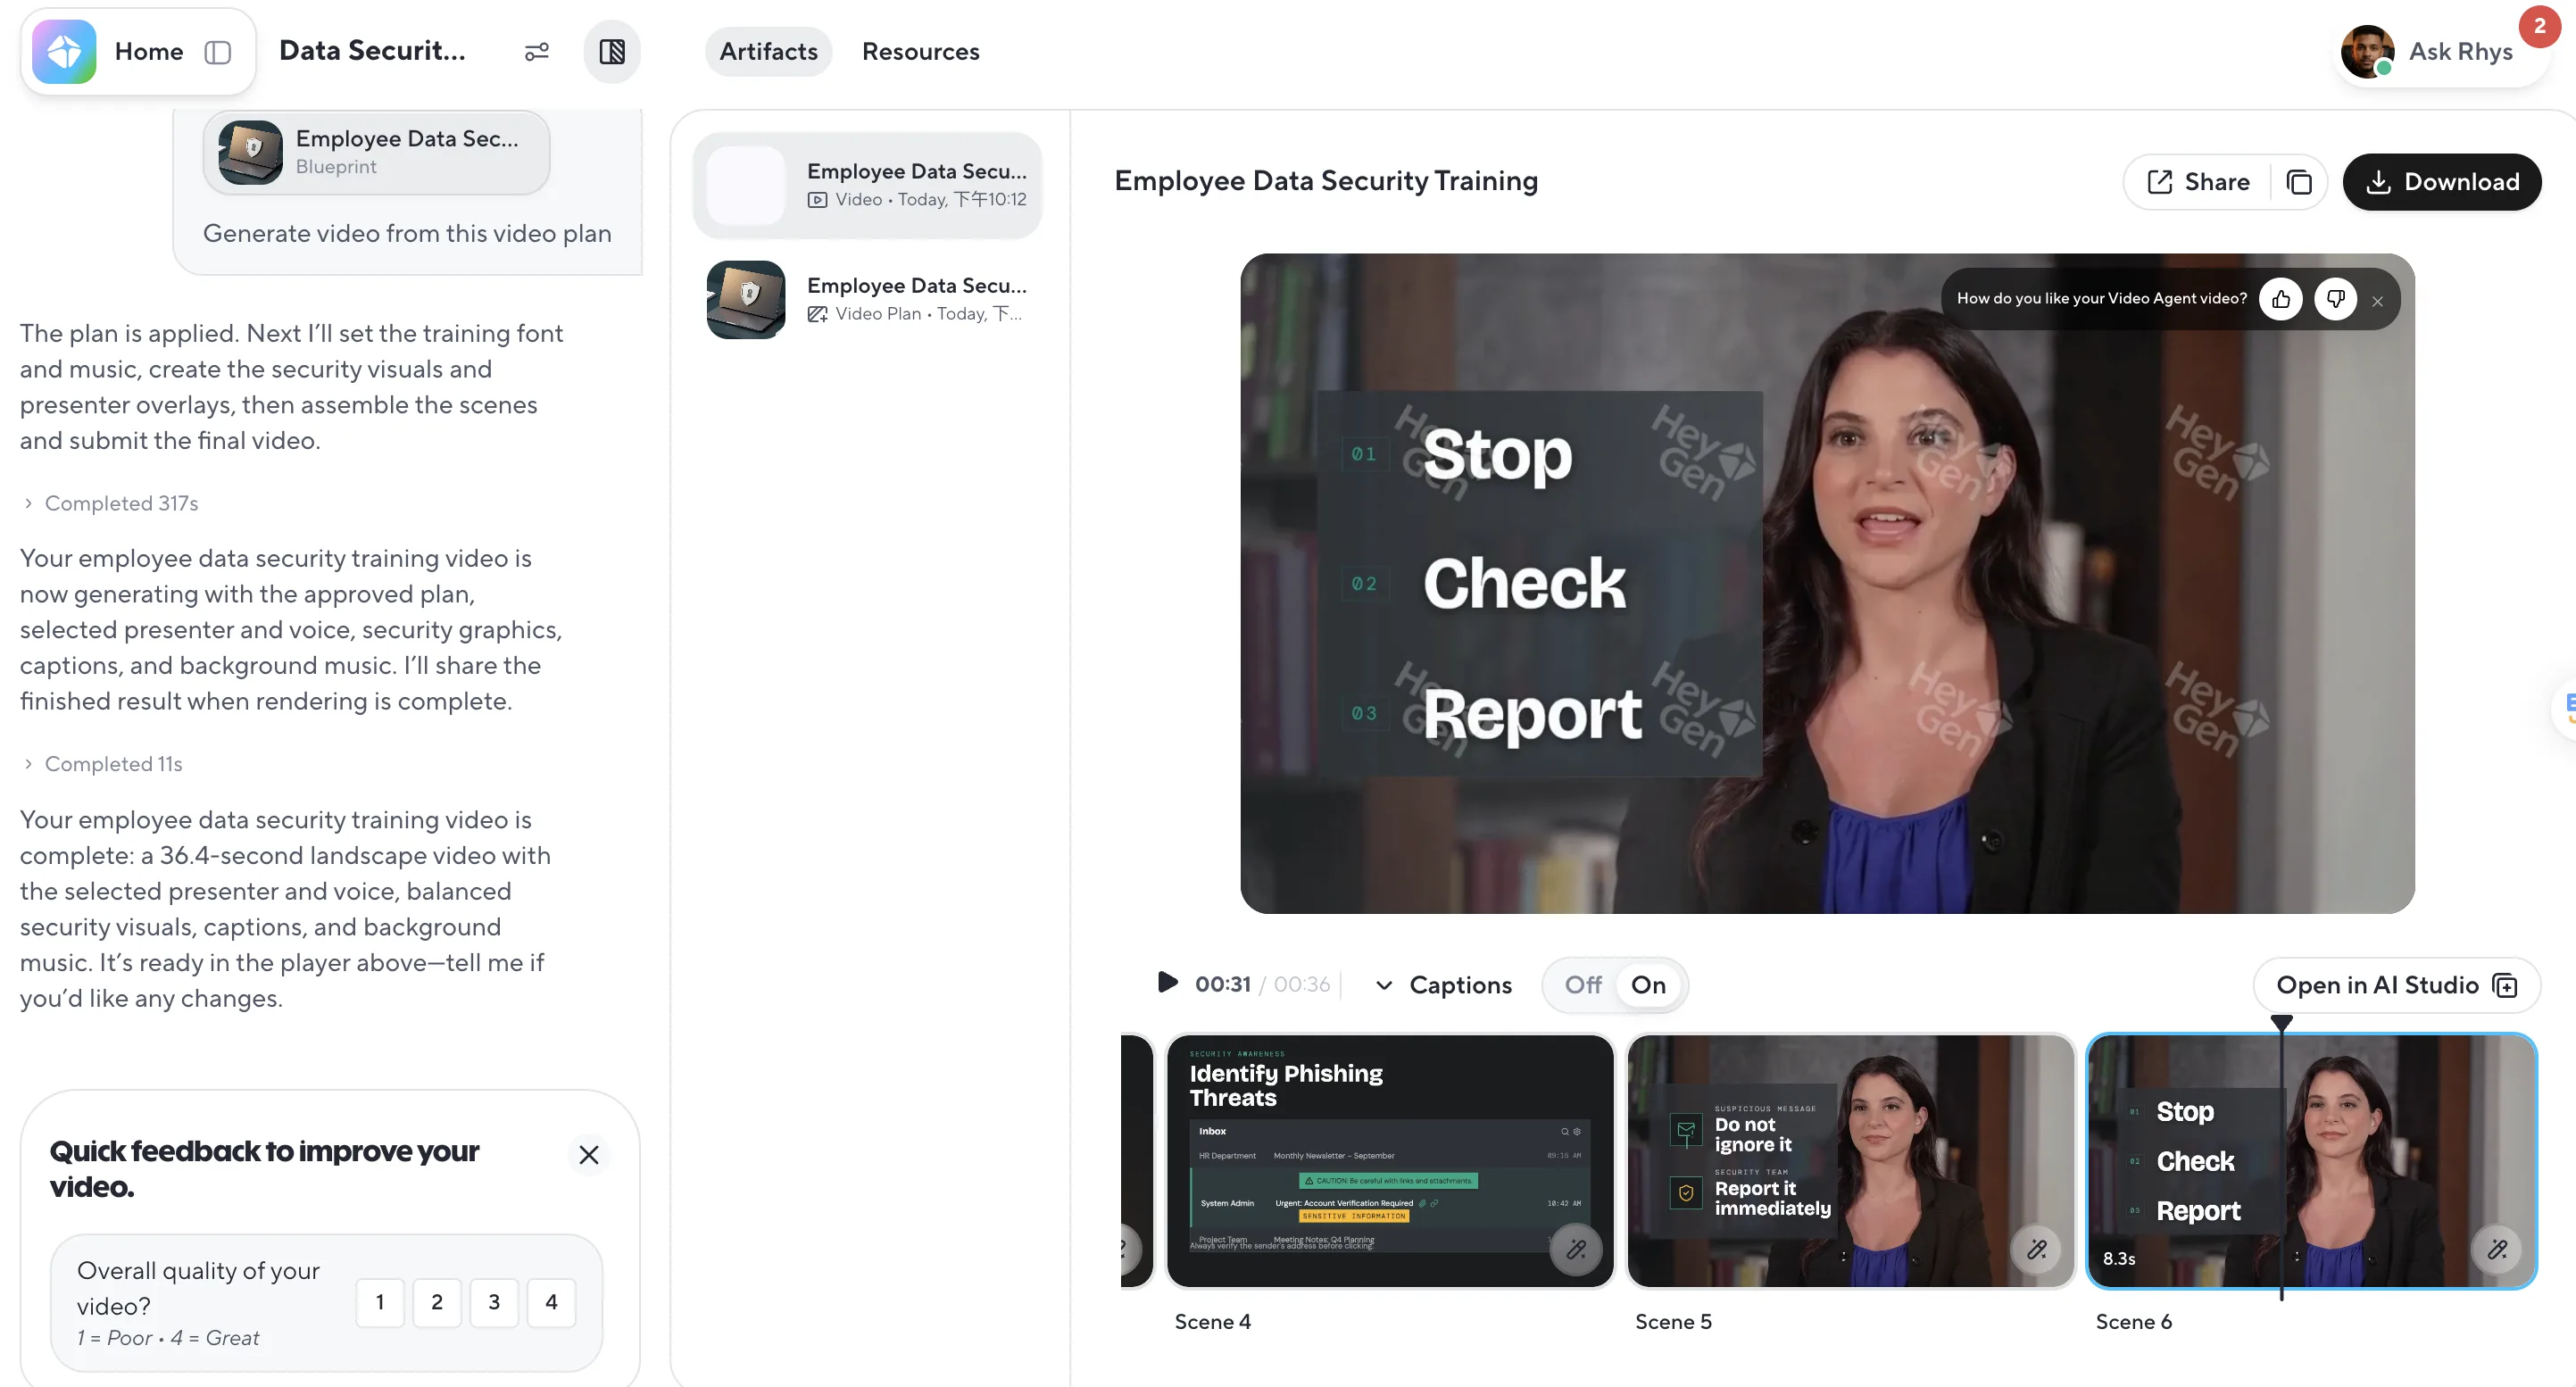Select the Scene 4 thumbnail

1390,1161
